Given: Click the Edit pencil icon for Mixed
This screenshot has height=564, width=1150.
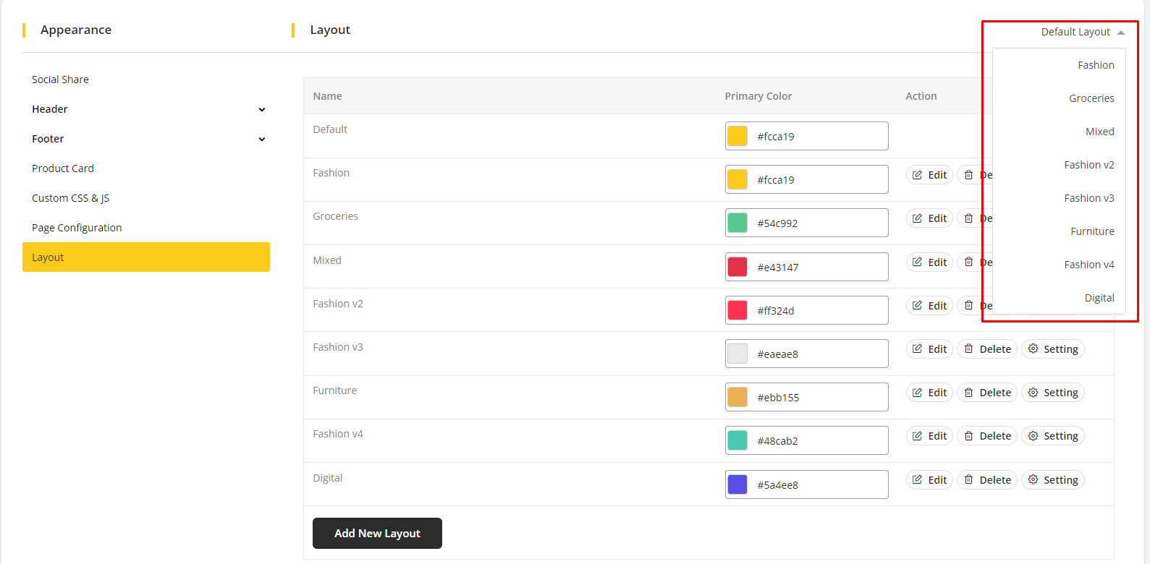Looking at the screenshot, I should pyautogui.click(x=917, y=262).
